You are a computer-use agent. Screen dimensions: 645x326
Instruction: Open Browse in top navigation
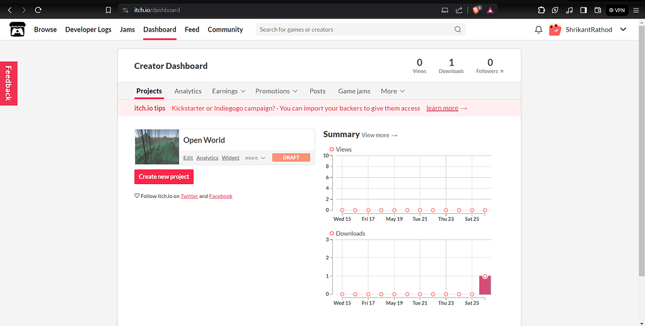click(x=45, y=29)
